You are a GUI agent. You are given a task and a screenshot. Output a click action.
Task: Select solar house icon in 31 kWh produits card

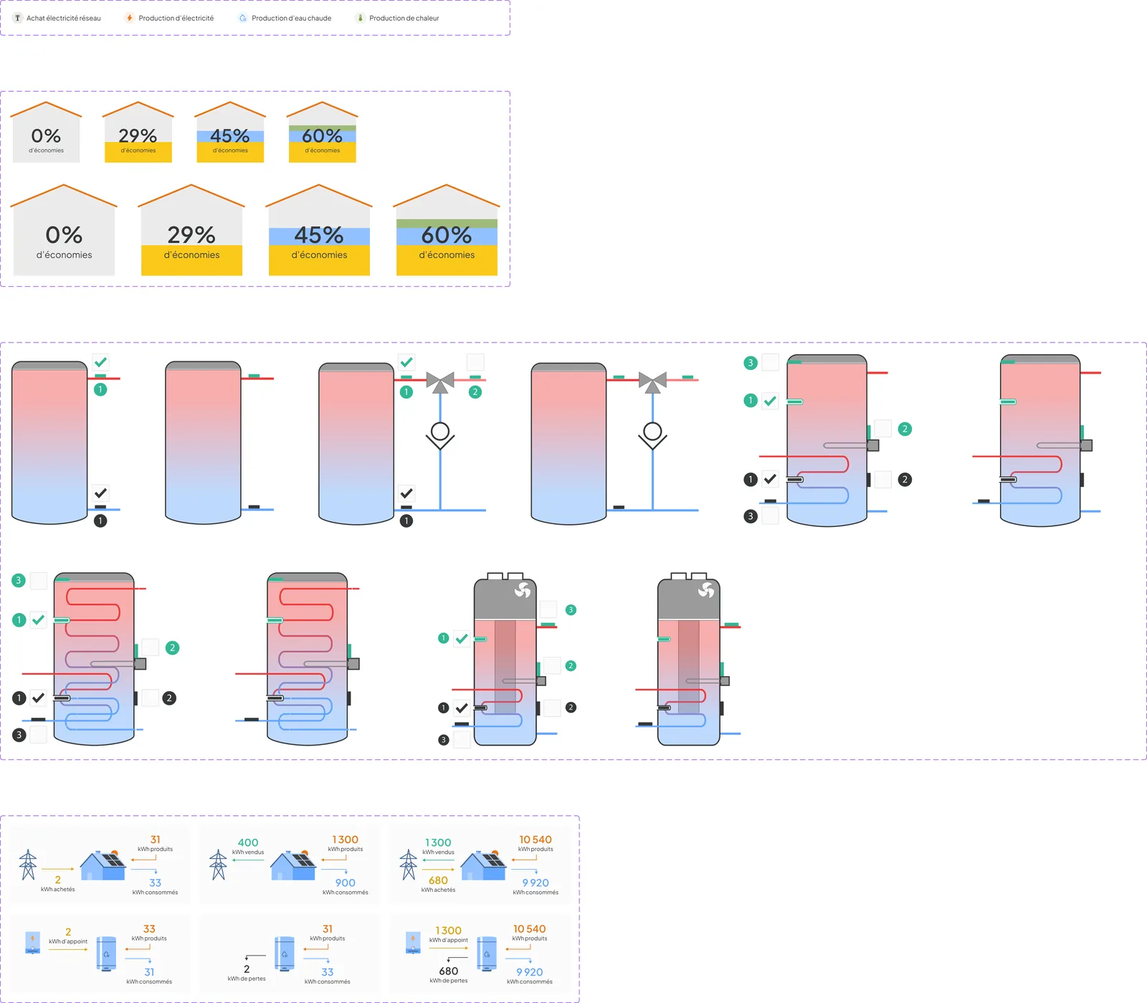click(103, 865)
